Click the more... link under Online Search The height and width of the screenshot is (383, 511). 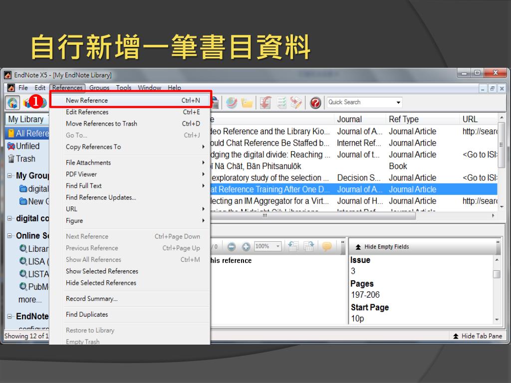coord(30,300)
